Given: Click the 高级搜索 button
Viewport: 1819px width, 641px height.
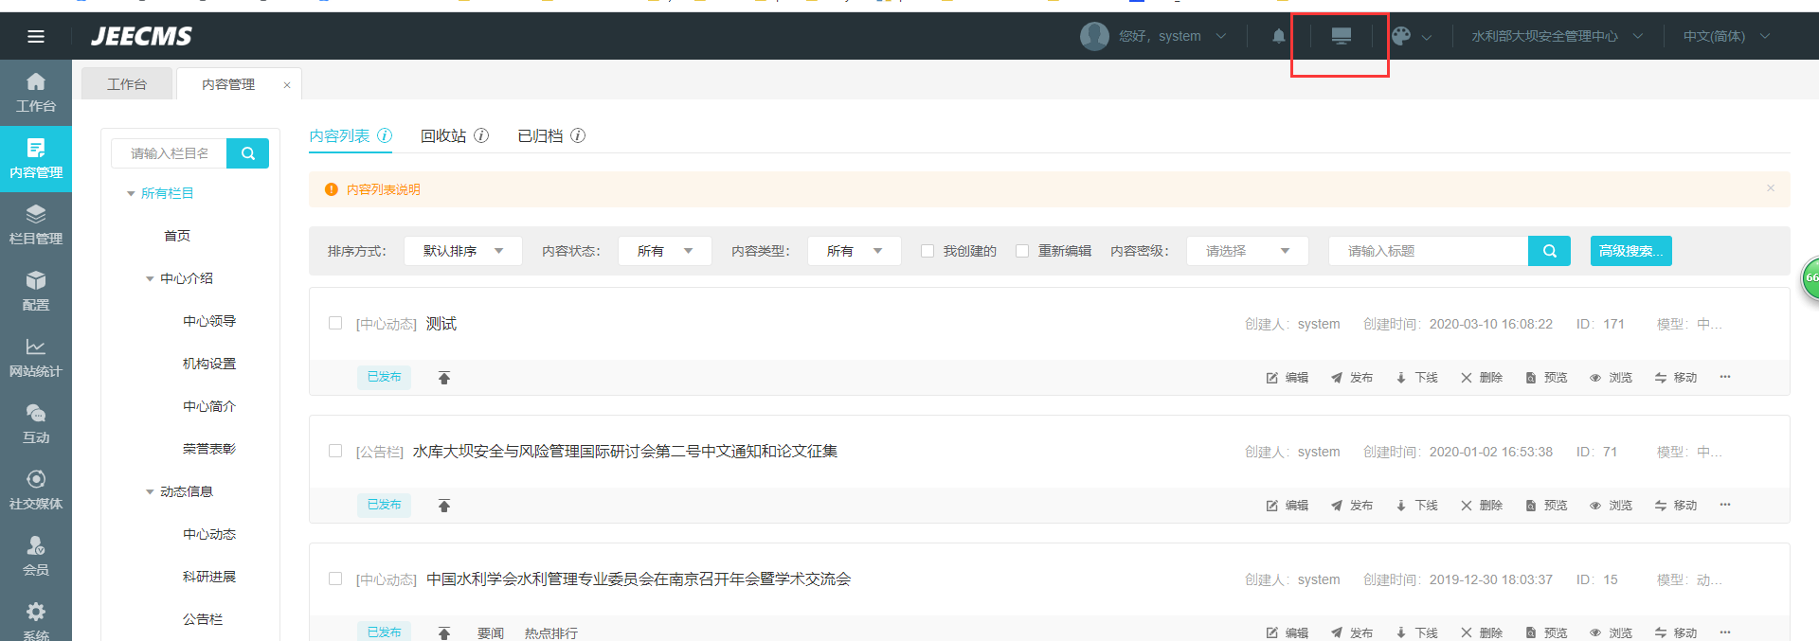Looking at the screenshot, I should (x=1630, y=251).
